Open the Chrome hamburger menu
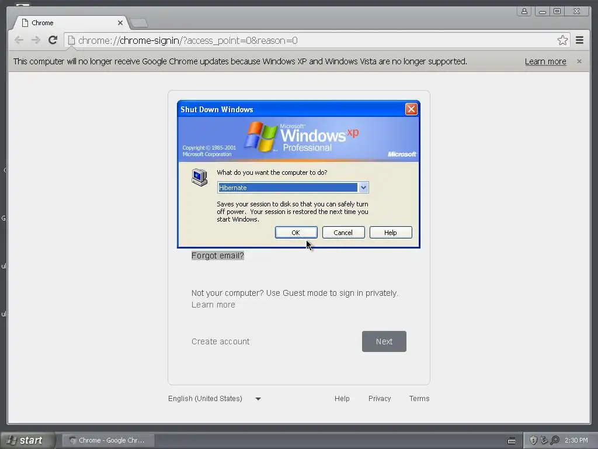 579,40
